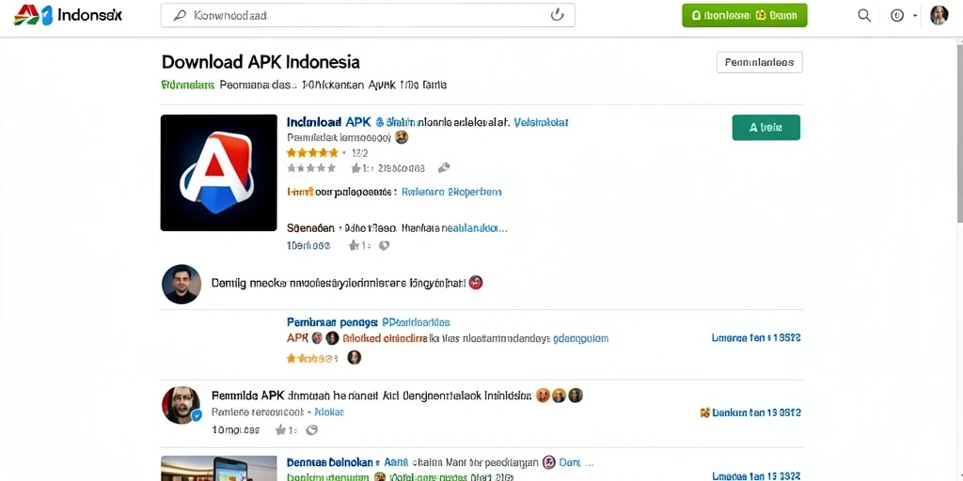This screenshot has width=963, height=481.
Task: Click the first orange emoji after Bemmida APK
Action: 543,396
